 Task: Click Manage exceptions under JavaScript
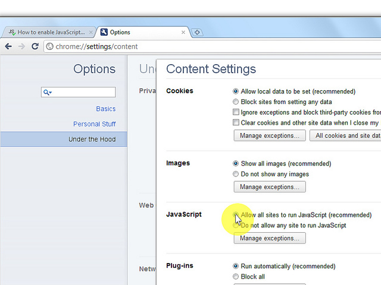pyautogui.click(x=270, y=238)
